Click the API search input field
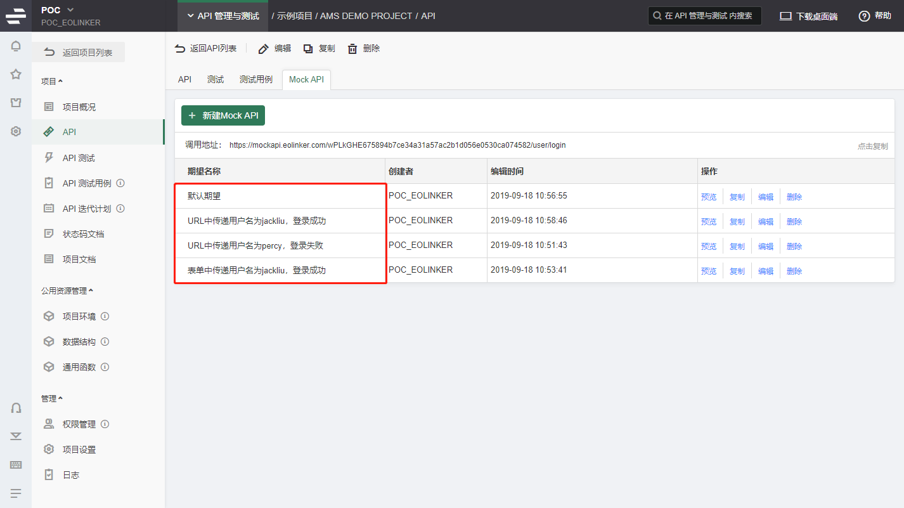The image size is (904, 508). [708, 16]
